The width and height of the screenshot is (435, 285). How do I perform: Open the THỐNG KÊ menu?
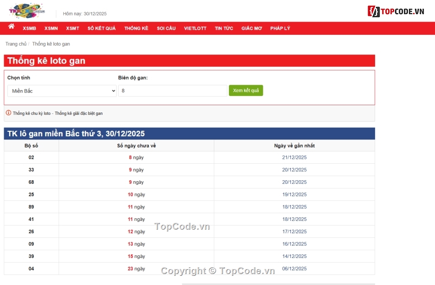click(x=136, y=28)
